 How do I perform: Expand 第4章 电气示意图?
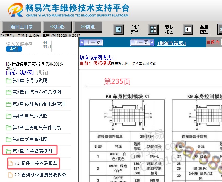[30, 116]
